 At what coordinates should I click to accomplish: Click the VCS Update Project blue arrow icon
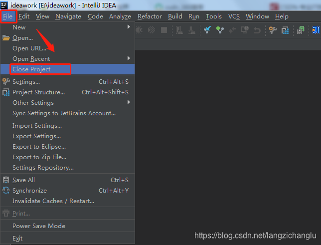point(207,30)
